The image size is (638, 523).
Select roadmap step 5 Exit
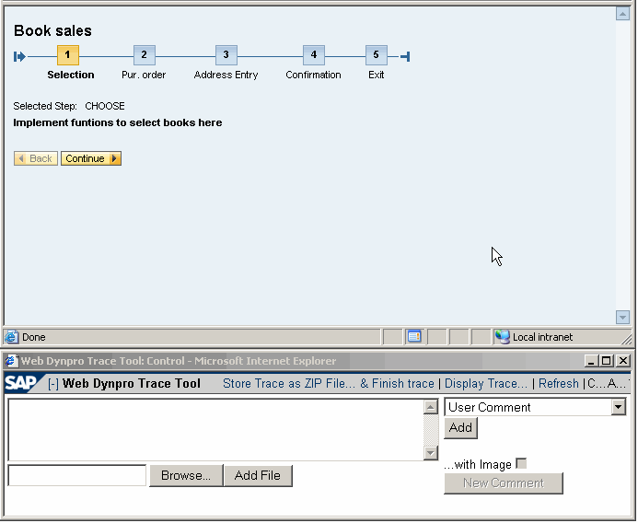[376, 55]
